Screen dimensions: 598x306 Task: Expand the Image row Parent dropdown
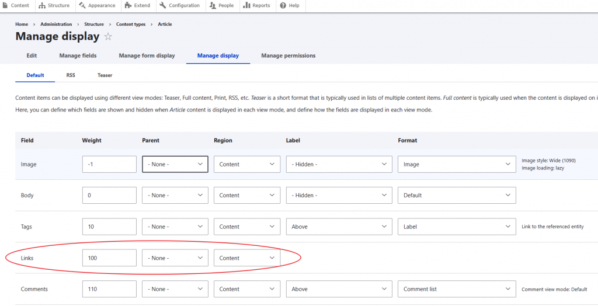tap(175, 165)
